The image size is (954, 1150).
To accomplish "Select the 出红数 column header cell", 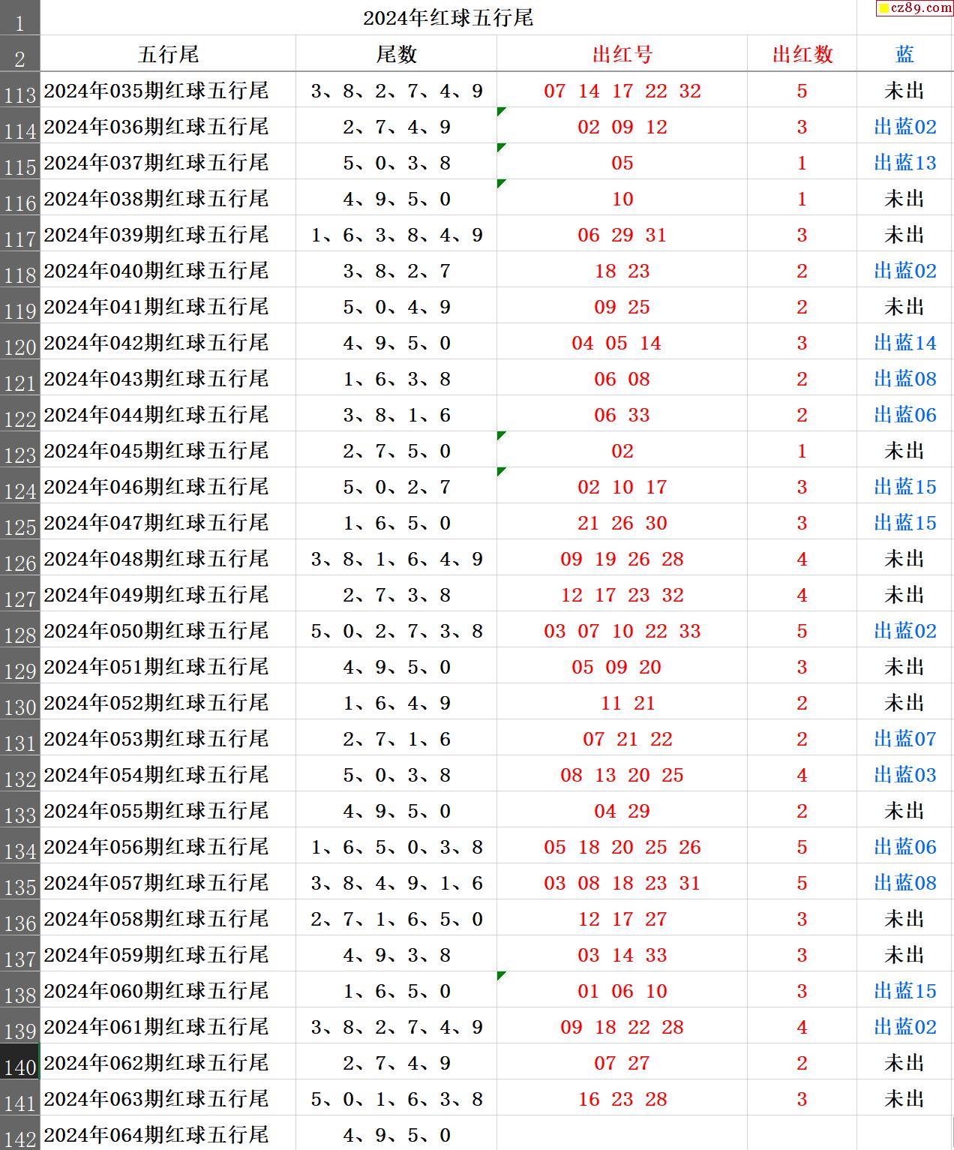I will pos(802,54).
